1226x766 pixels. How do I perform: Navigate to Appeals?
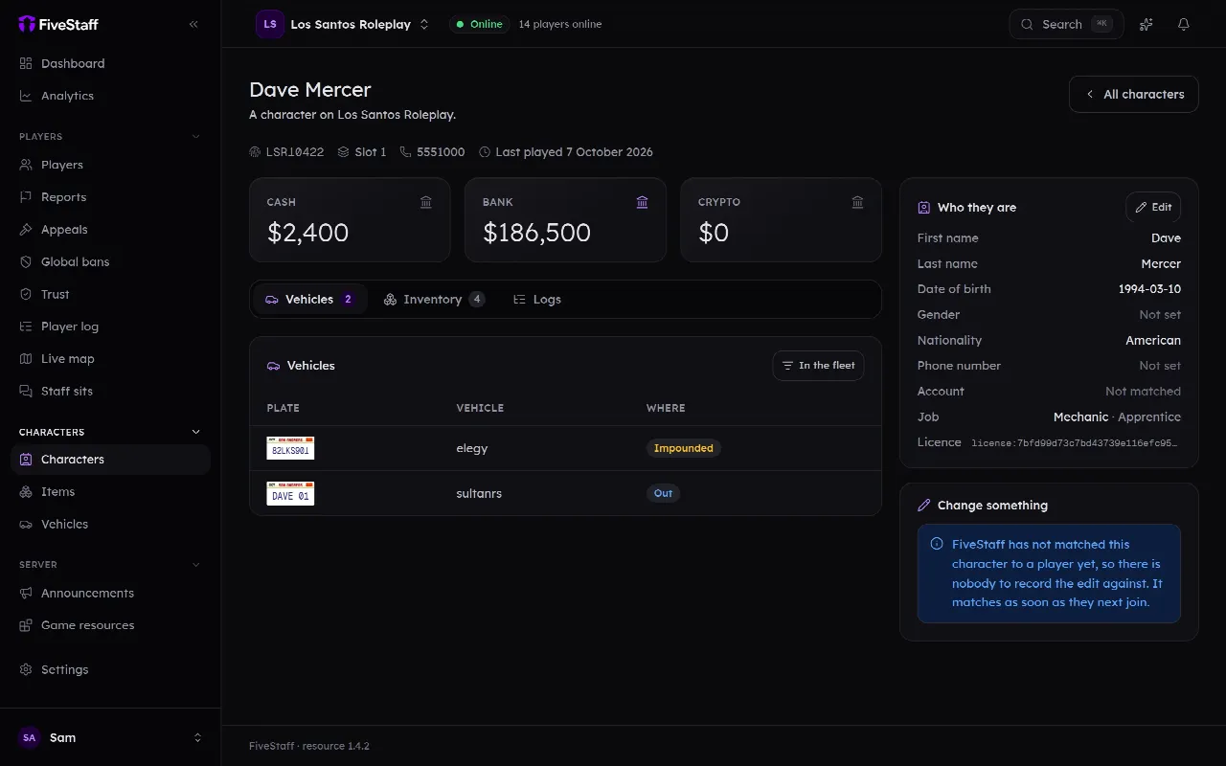(x=110, y=230)
